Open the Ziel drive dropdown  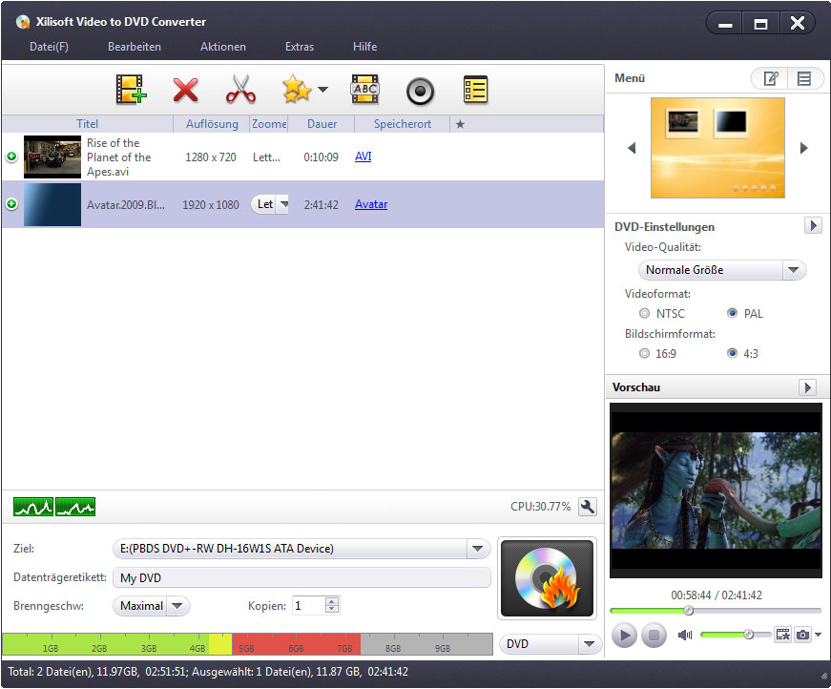(477, 549)
